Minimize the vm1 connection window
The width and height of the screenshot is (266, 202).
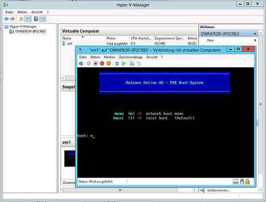[231, 49]
